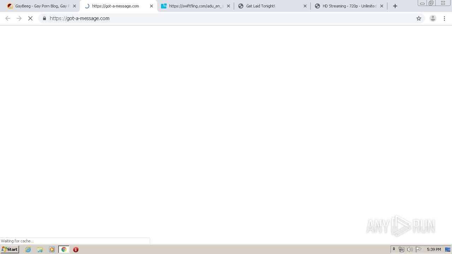Switch to the GayBeeg browser tab
452x254 pixels.
42,6
